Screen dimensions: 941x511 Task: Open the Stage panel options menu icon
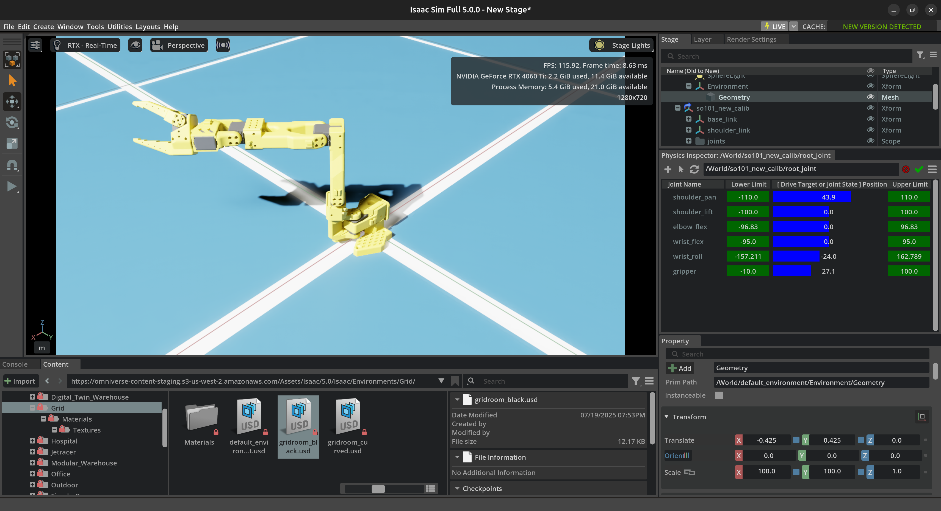933,55
